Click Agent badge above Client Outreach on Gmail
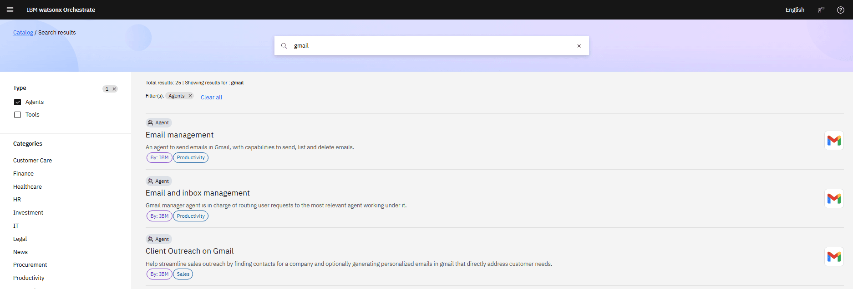Screen dimensions: 853x289 click(158, 239)
